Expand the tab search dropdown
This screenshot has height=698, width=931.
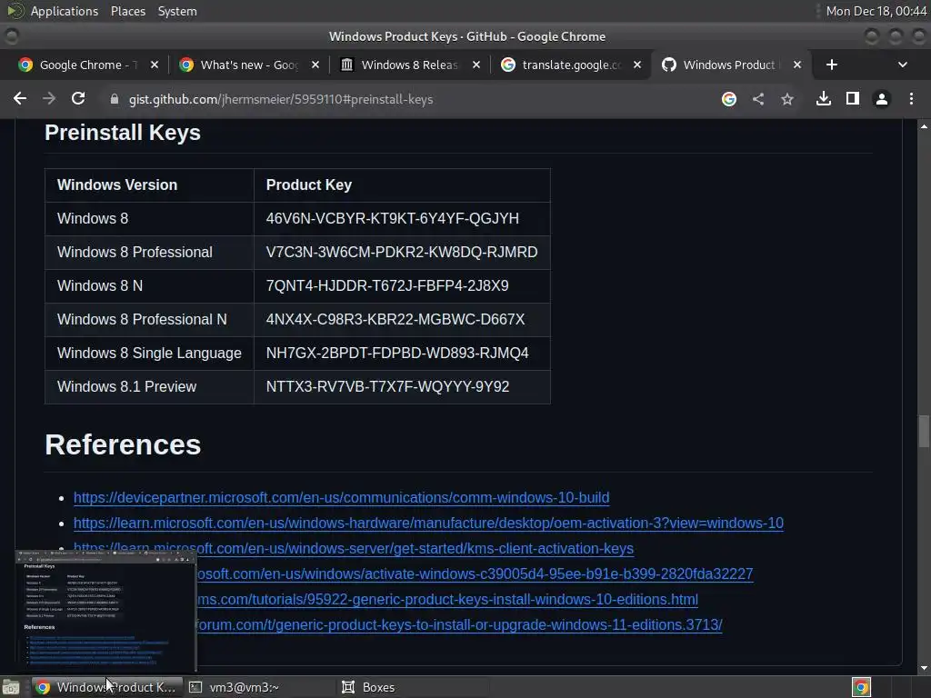(x=903, y=65)
